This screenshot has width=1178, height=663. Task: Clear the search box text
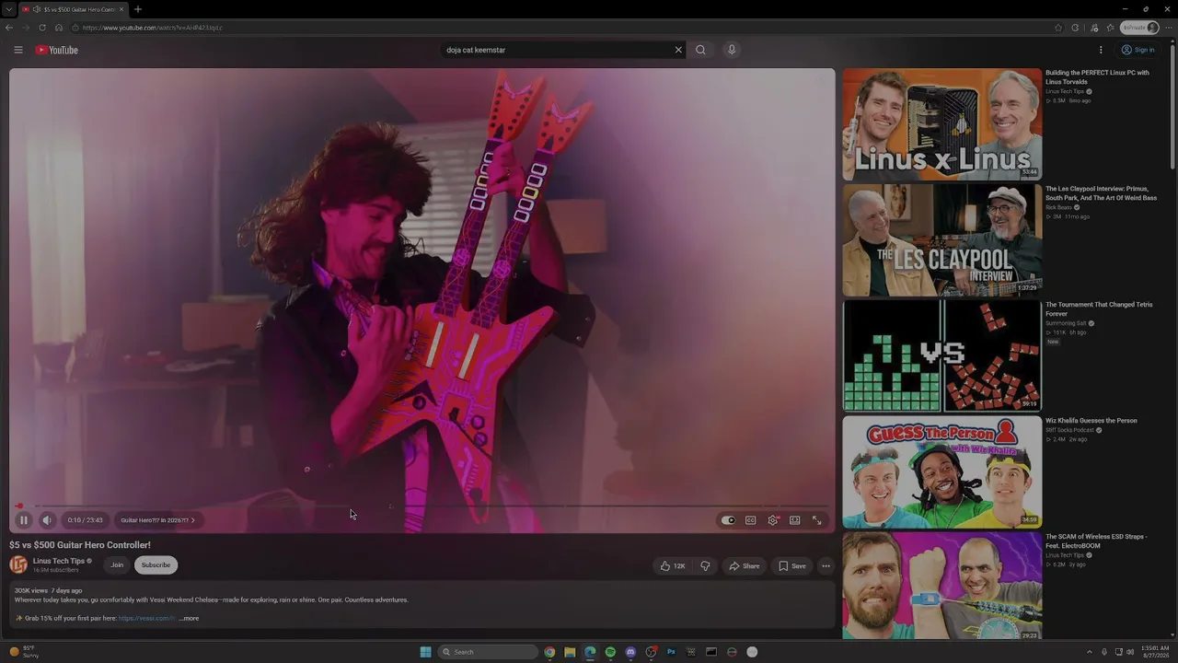point(678,50)
